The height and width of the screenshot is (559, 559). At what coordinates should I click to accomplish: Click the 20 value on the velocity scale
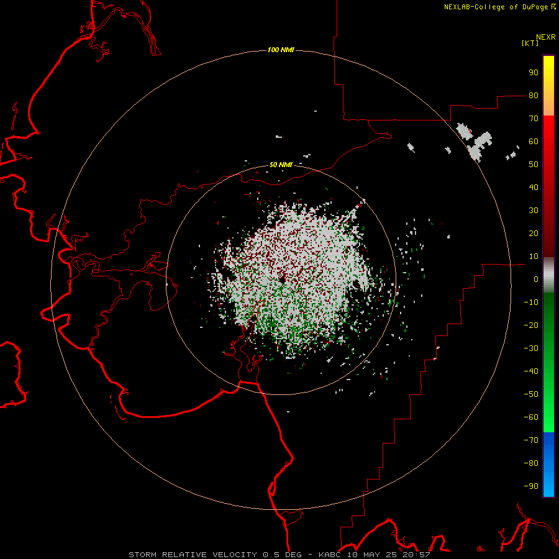(x=534, y=233)
